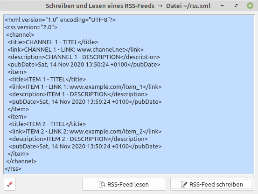The width and height of the screenshot is (258, 194).
Task: Maximize the RSS feed window
Action: 236,6
